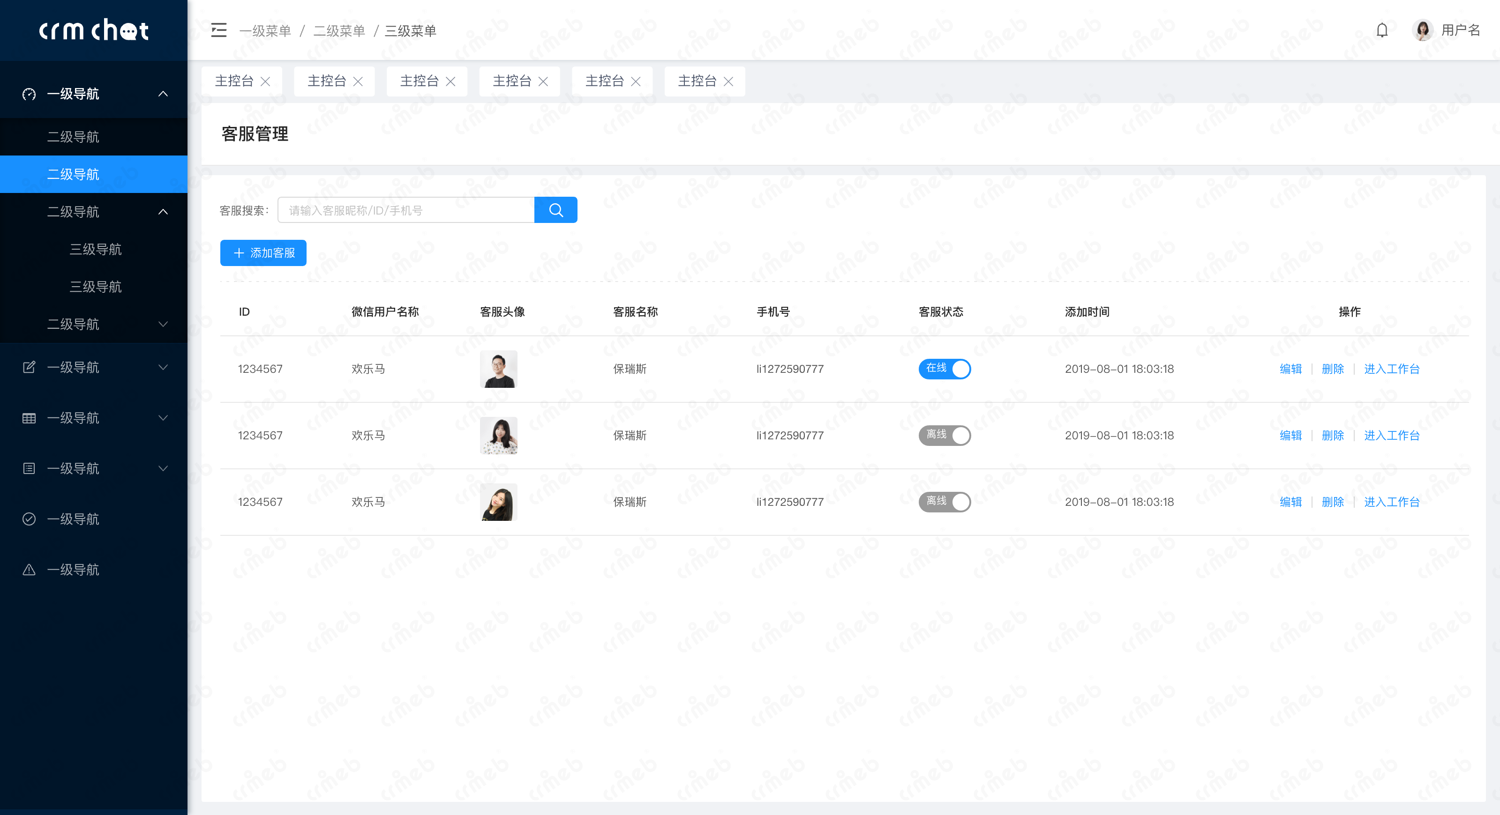This screenshot has height=815, width=1500.
Task: Toggle third row 离线 status switch
Action: coord(944,502)
